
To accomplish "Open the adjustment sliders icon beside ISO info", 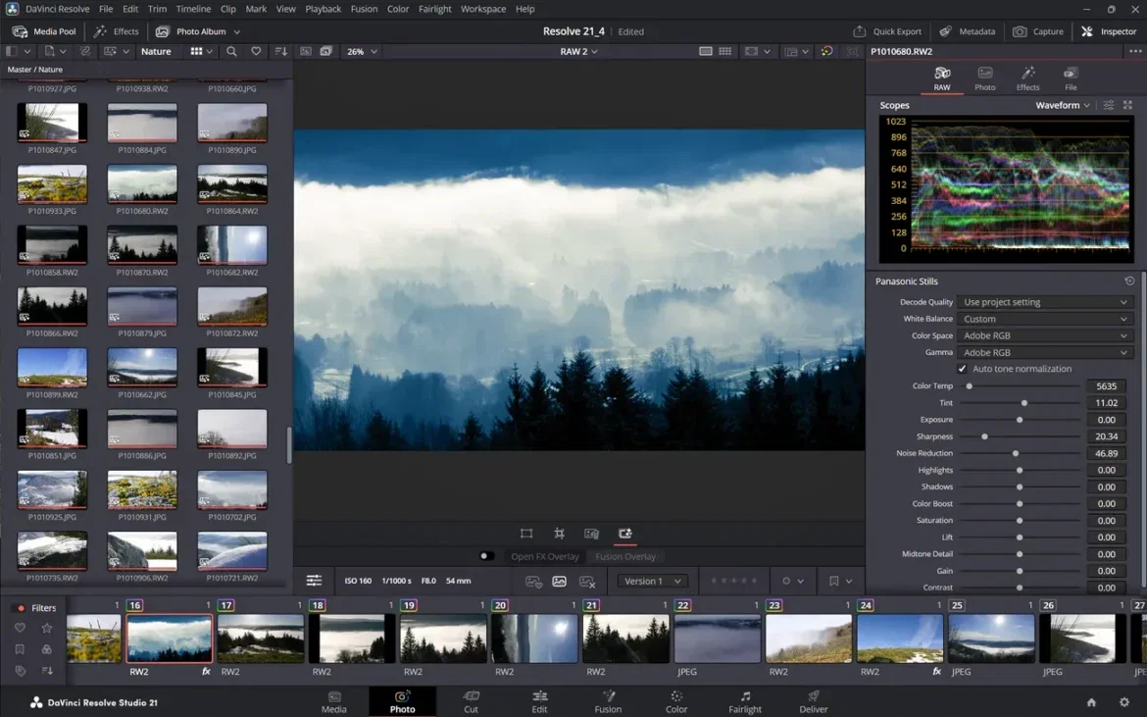I will (x=314, y=581).
